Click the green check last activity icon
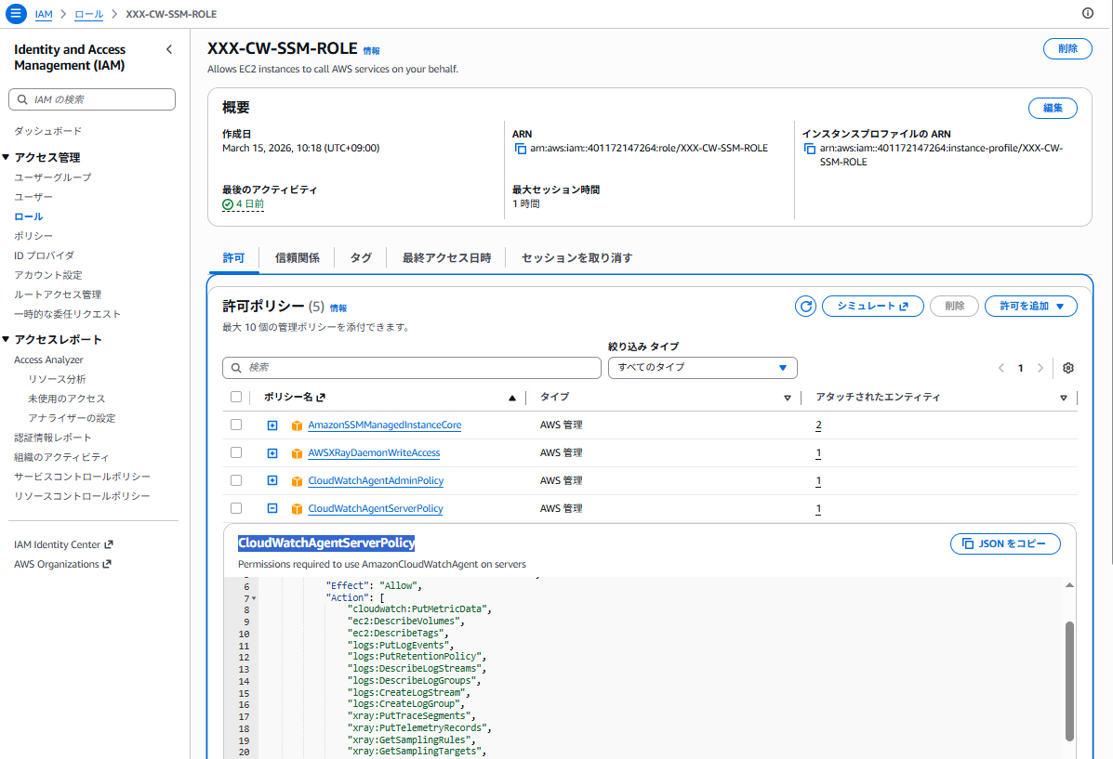 coord(228,204)
